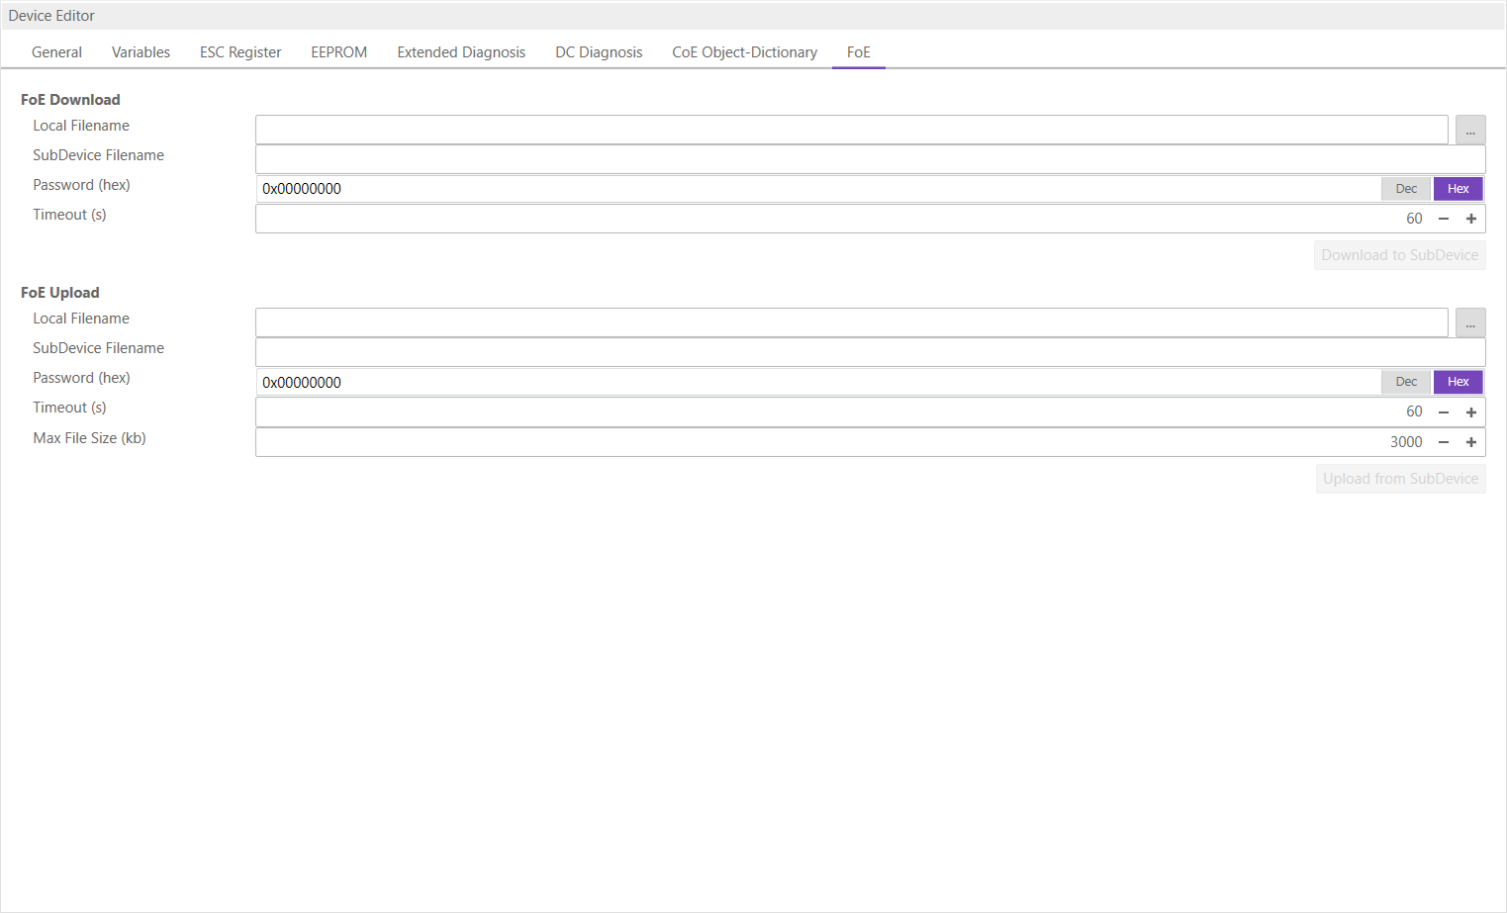
Task: Focus the Download SubDevice Filename field
Action: click(870, 159)
